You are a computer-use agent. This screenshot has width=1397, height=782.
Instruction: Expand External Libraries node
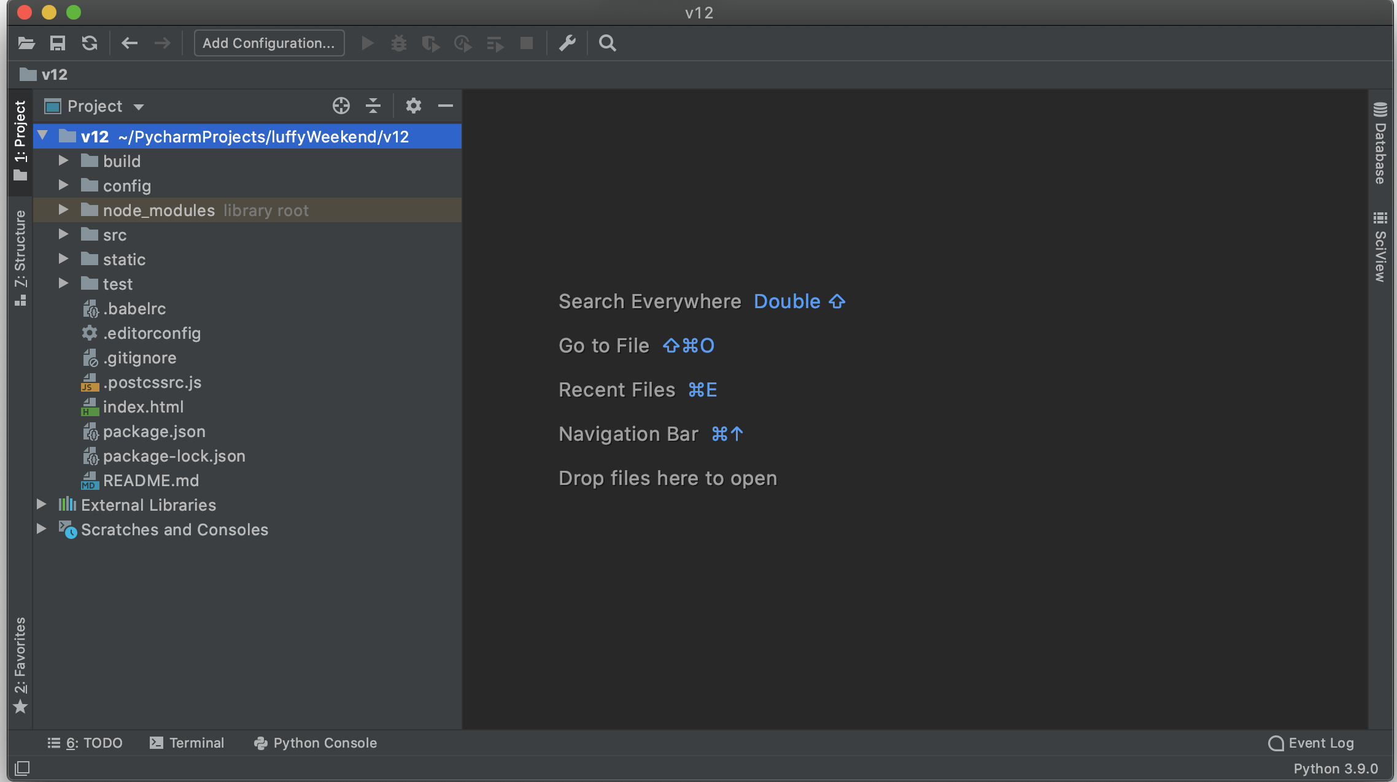[41, 504]
